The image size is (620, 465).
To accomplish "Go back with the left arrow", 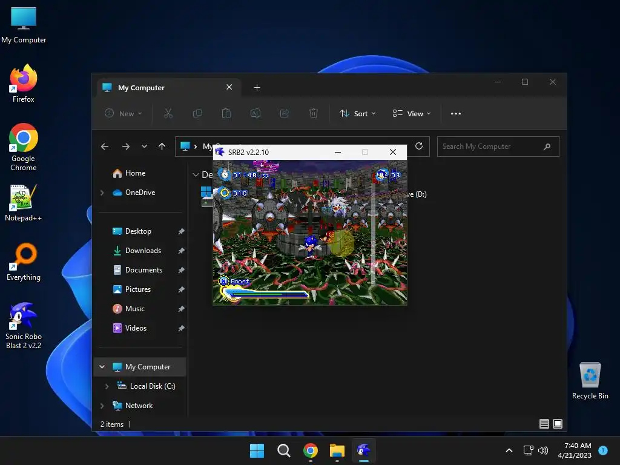I will click(x=104, y=147).
